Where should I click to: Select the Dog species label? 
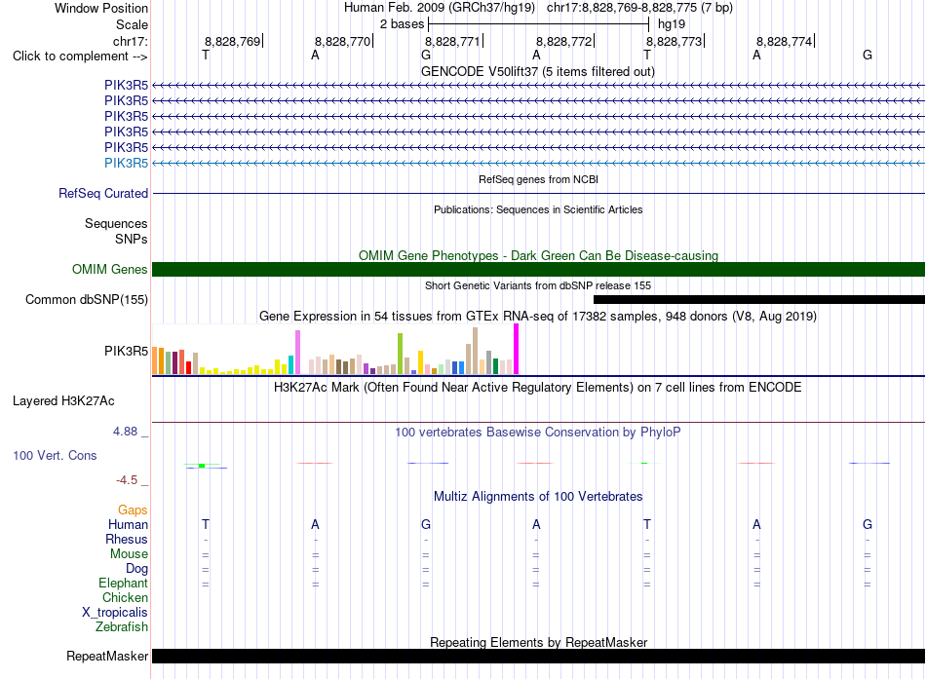[136, 569]
